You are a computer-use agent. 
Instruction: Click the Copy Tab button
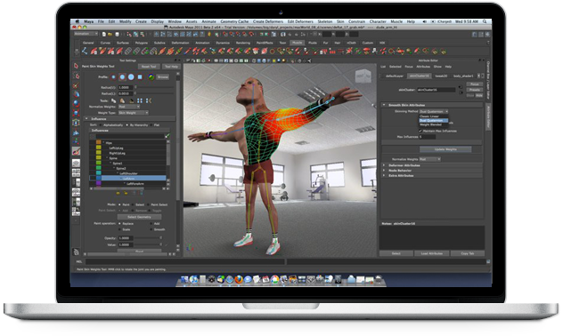tap(467, 253)
